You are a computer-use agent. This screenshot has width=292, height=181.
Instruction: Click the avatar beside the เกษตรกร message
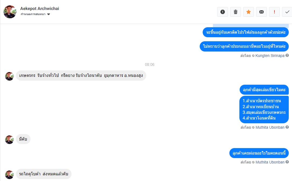click(9, 76)
